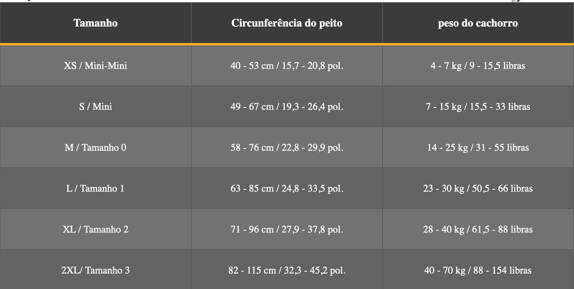This screenshot has width=574, height=289.
Task: Click the Circunferência do peito header
Action: pos(287,23)
